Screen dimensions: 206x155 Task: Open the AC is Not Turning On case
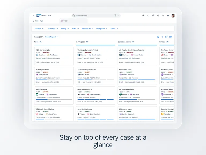point(54,56)
